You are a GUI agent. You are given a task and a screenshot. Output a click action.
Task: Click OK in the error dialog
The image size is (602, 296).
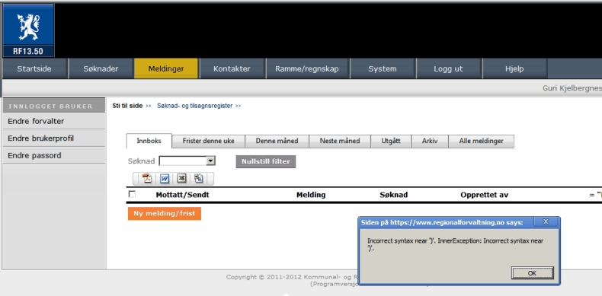click(x=532, y=273)
